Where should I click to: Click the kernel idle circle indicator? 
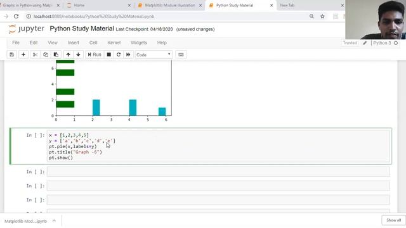point(396,43)
